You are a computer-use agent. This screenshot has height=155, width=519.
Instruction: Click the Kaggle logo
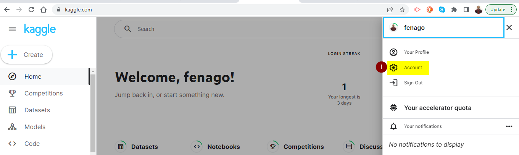(x=40, y=29)
